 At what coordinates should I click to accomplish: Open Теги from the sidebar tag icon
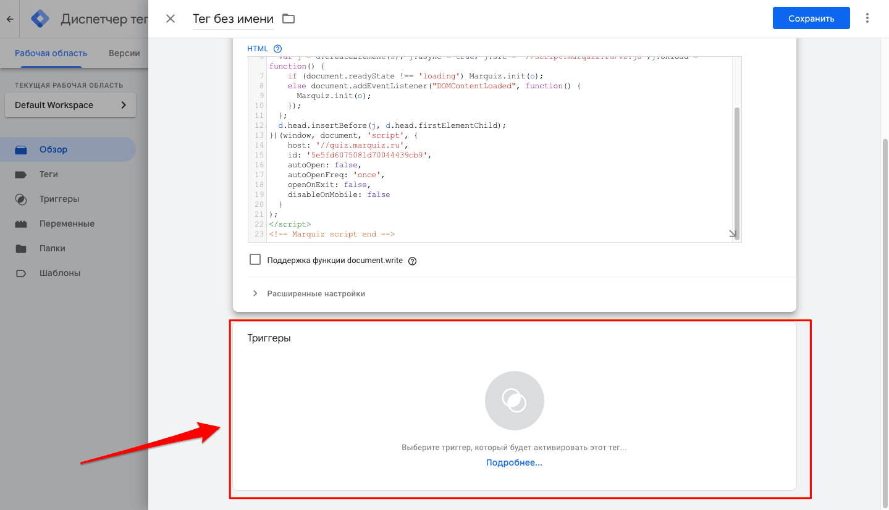click(x=22, y=174)
